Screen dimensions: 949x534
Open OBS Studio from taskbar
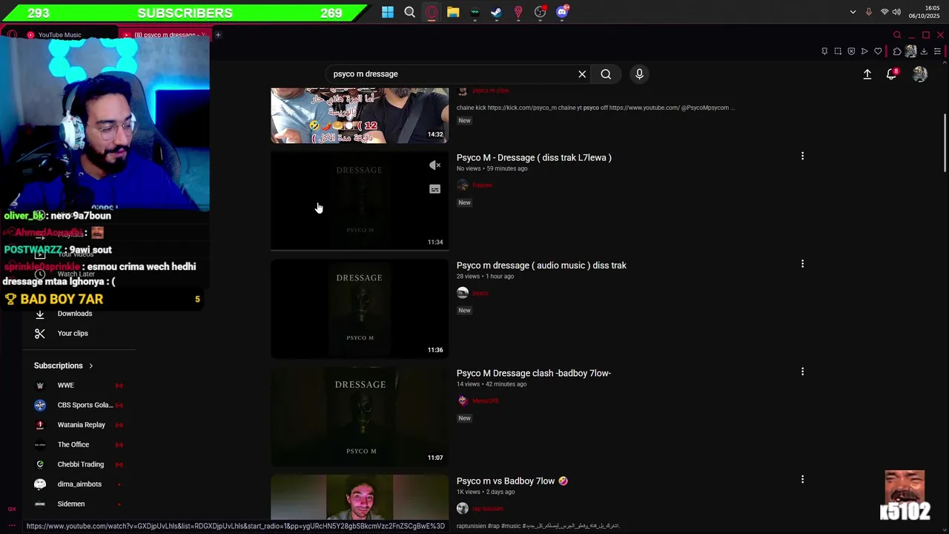click(x=540, y=12)
